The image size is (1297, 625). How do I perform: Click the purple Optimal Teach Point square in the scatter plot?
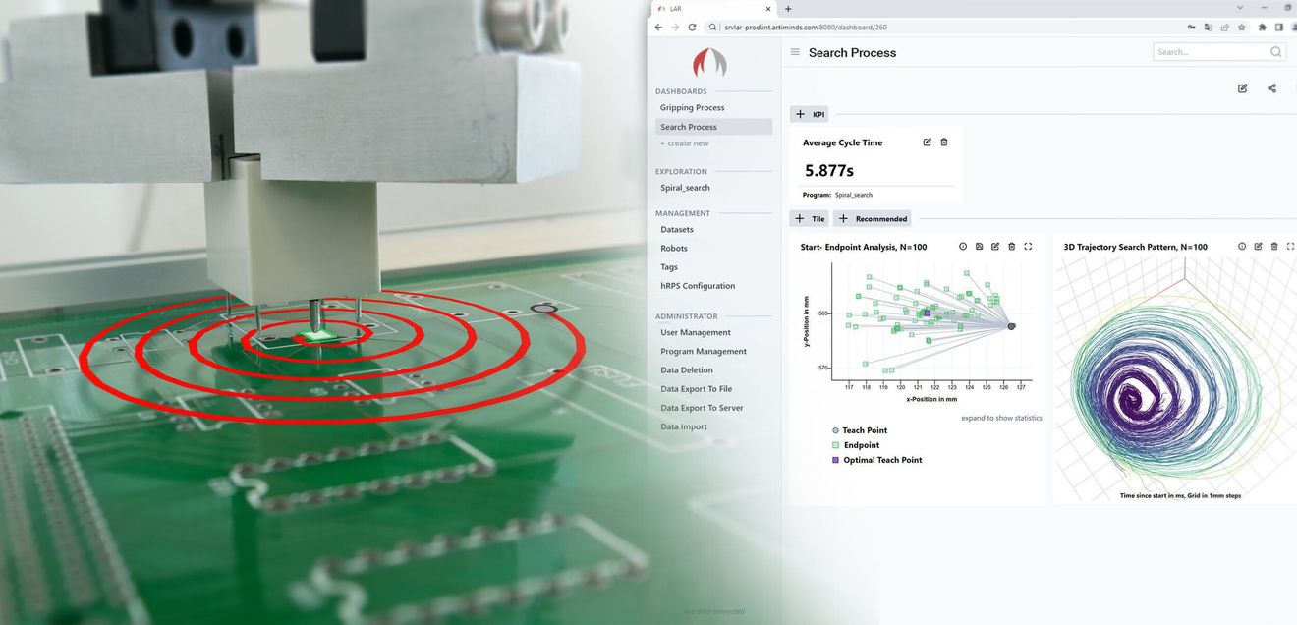point(927,313)
